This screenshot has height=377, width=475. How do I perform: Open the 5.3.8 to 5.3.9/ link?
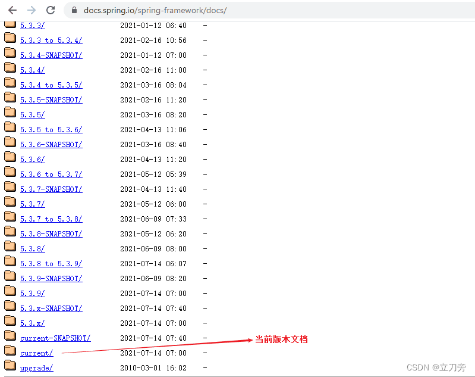pyautogui.click(x=51, y=263)
